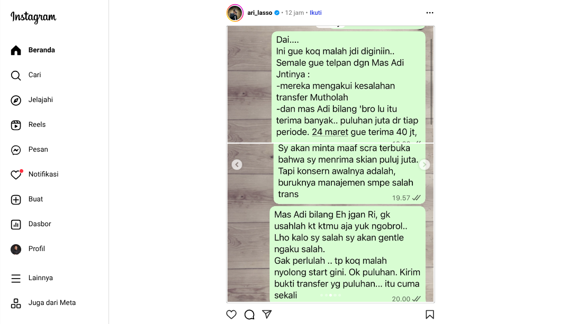Screen dimensions: 577x324
Task: Create a new post with Buat
Action: point(16,199)
